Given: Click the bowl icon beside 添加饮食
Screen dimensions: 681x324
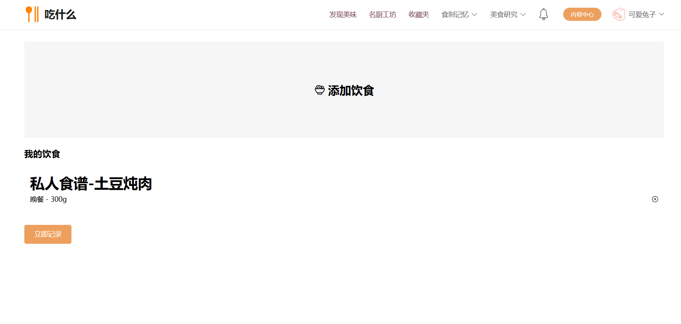Looking at the screenshot, I should pyautogui.click(x=320, y=90).
